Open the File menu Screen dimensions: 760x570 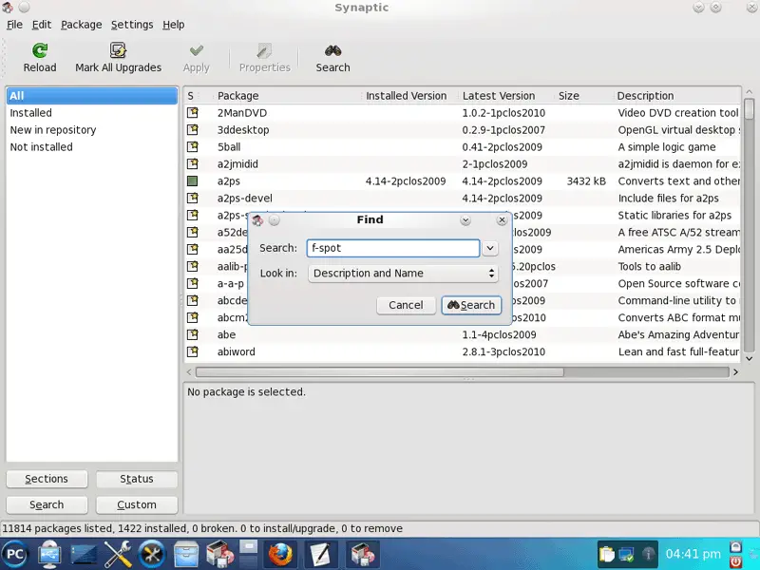click(x=14, y=25)
